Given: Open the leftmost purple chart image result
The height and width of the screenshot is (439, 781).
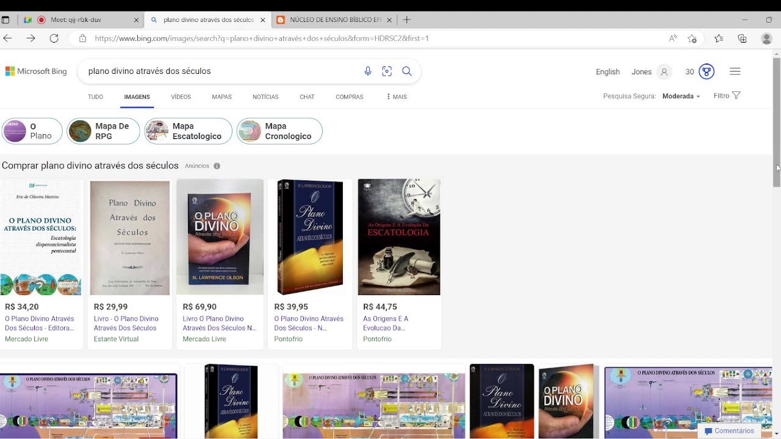Looking at the screenshot, I should point(88,406).
